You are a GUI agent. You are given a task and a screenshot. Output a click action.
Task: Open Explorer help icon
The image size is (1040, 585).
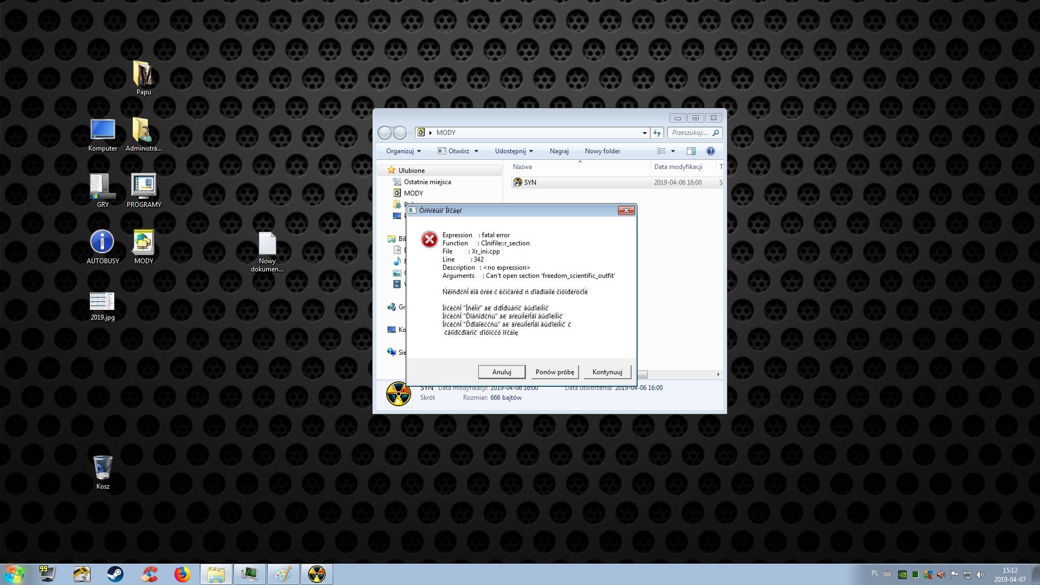[711, 151]
